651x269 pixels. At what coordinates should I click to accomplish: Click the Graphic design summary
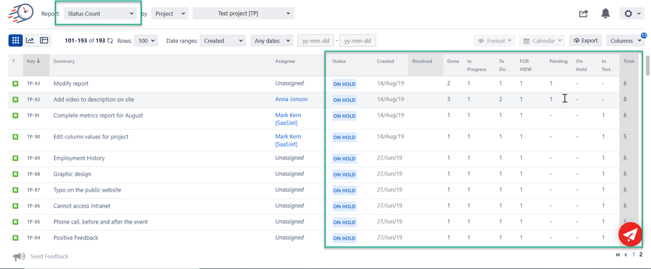pos(72,174)
